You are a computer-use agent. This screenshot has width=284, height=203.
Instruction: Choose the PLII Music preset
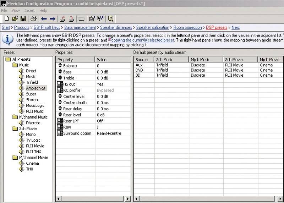coord(35,111)
